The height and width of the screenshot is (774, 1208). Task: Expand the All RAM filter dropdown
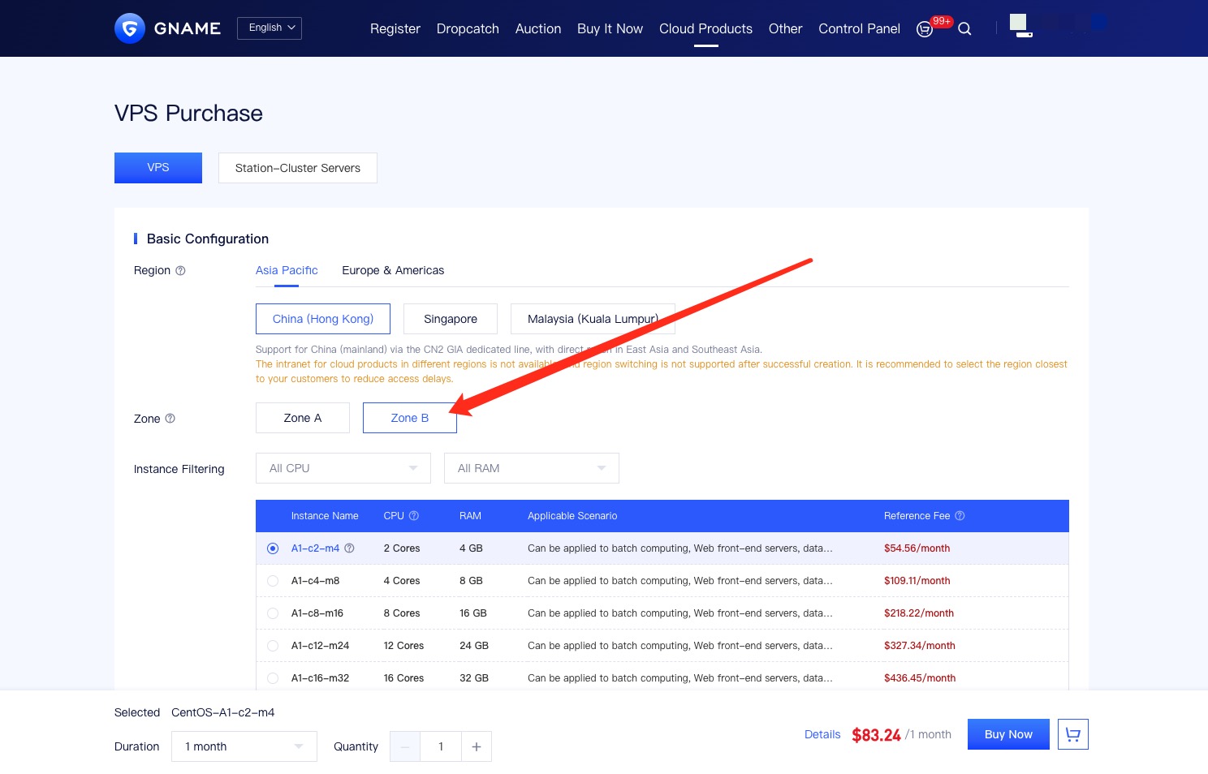pos(531,468)
